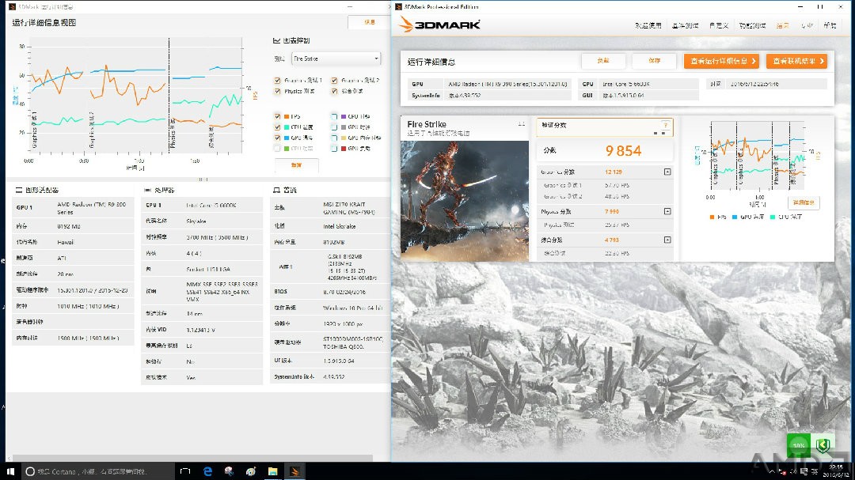Viewport: 855px width, 480px height.
Task: Open the feature tests tab
Action: (753, 25)
